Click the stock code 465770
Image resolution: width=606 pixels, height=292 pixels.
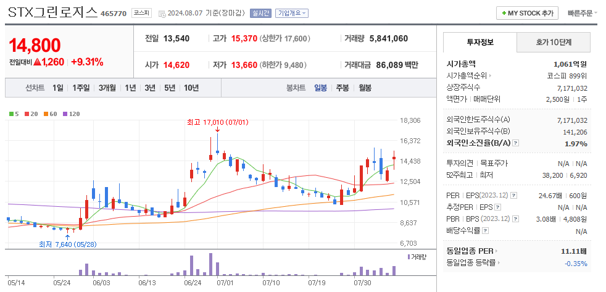coord(114,14)
